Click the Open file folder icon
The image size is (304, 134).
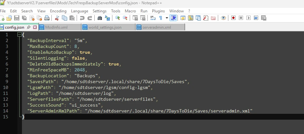[9, 18]
